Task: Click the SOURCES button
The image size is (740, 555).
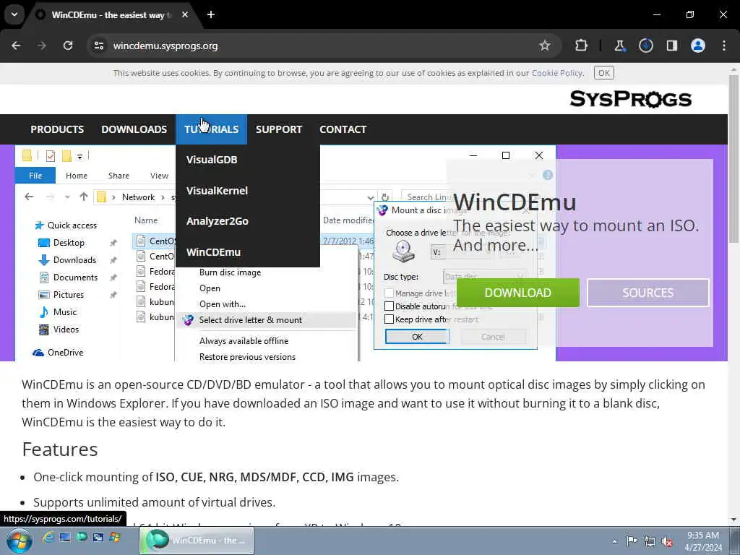Action: [648, 293]
